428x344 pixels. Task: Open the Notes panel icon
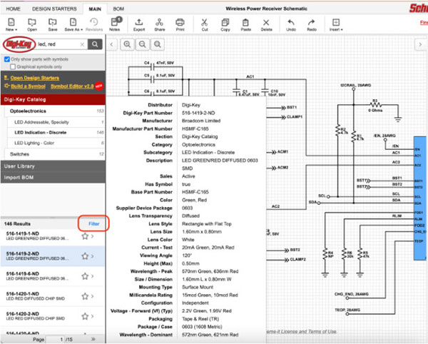[x=116, y=24]
